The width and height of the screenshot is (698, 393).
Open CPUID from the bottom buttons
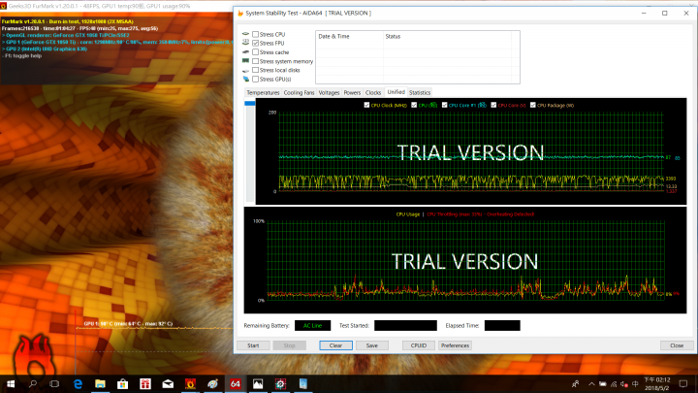tap(419, 345)
